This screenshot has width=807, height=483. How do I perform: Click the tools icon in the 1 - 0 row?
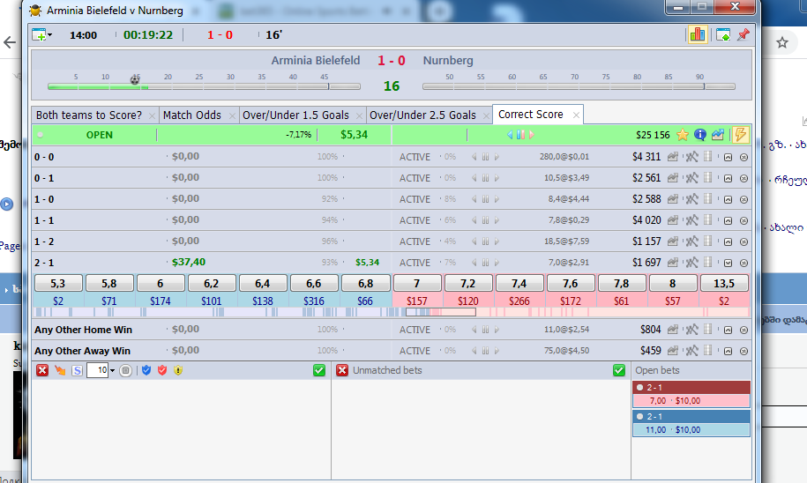coord(691,199)
